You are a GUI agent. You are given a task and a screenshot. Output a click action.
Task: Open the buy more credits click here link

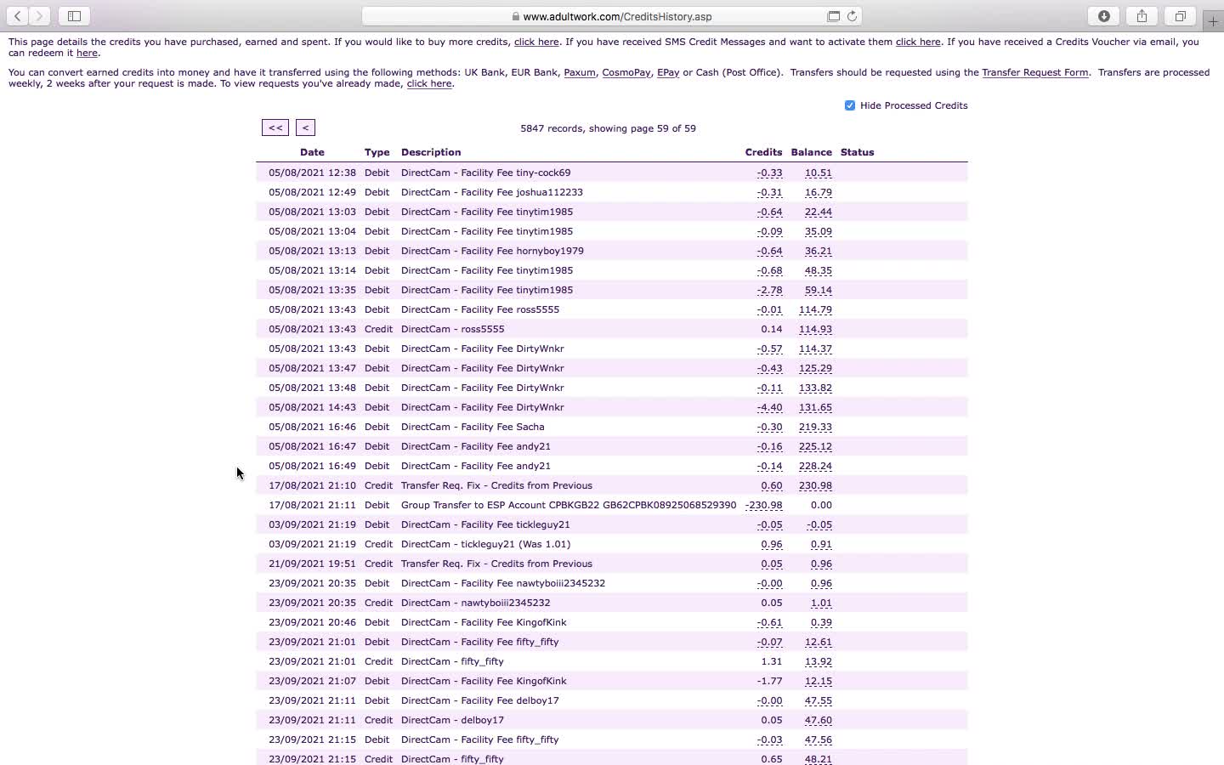536,42
